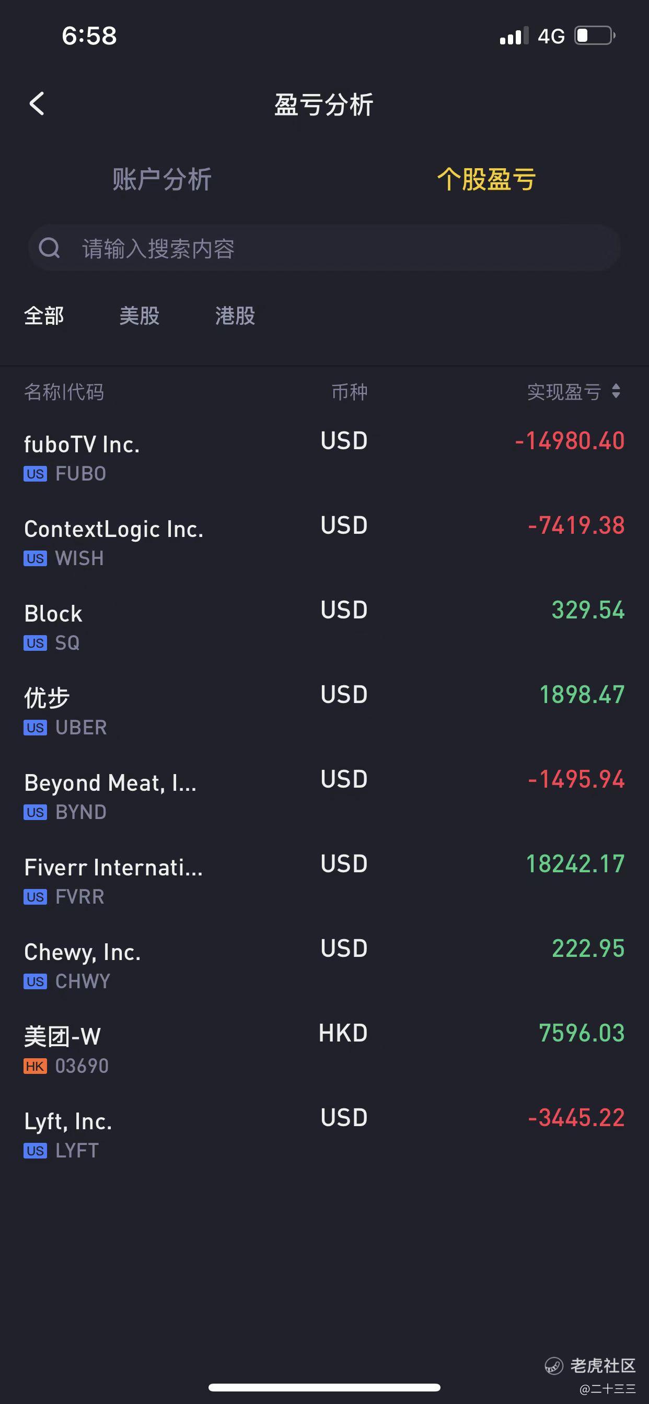The height and width of the screenshot is (1404, 649).
Task: Tap the search magnifier icon
Action: click(x=49, y=248)
